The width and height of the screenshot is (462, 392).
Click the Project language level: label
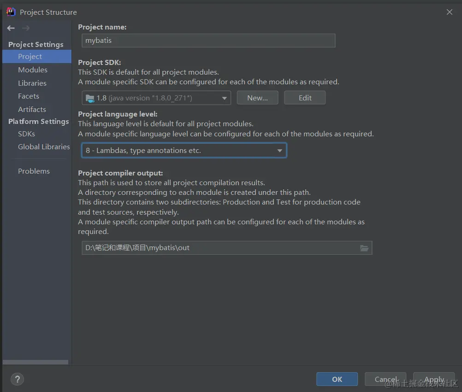pyautogui.click(x=118, y=114)
